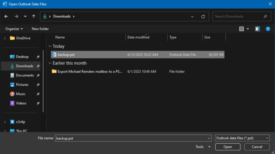Expand the chevron after Downloads breadcrumb
This screenshot has height=154, width=275.
click(74, 16)
